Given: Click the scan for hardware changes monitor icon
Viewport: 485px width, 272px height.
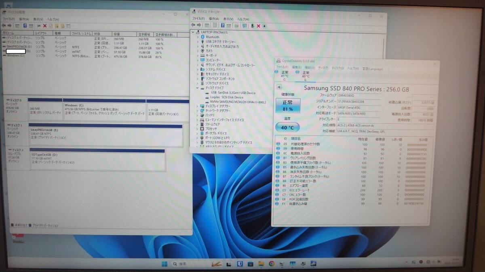Looking at the screenshot, I should pyautogui.click(x=245, y=26).
